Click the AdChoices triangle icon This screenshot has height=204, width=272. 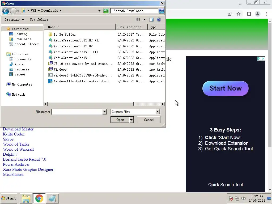coord(259,58)
